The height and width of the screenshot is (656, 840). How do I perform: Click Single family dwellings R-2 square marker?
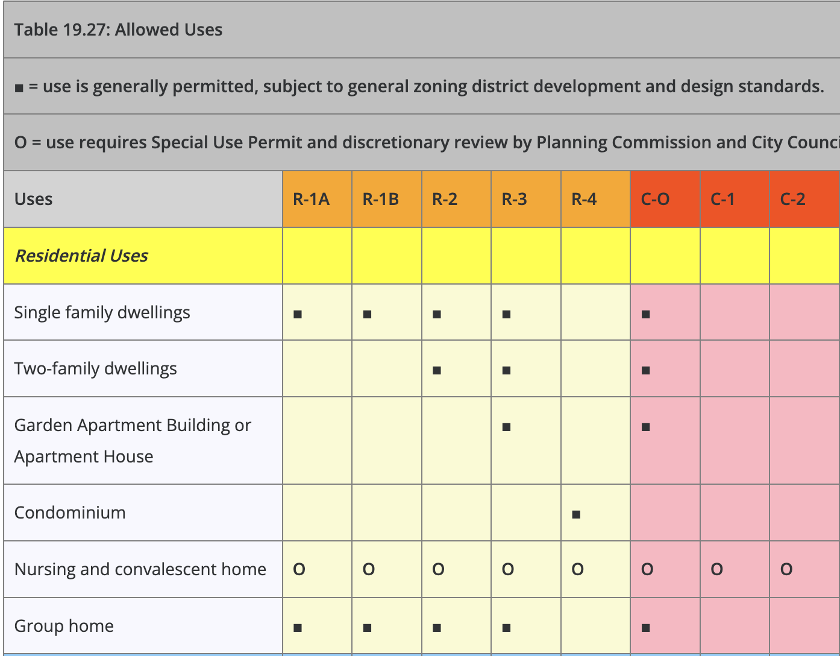pyautogui.click(x=437, y=314)
